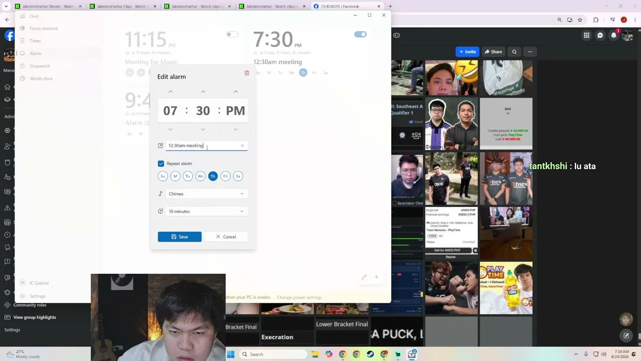Switch to the JaboleroHarhar Stream browser tab
The image size is (641, 361).
48,7
